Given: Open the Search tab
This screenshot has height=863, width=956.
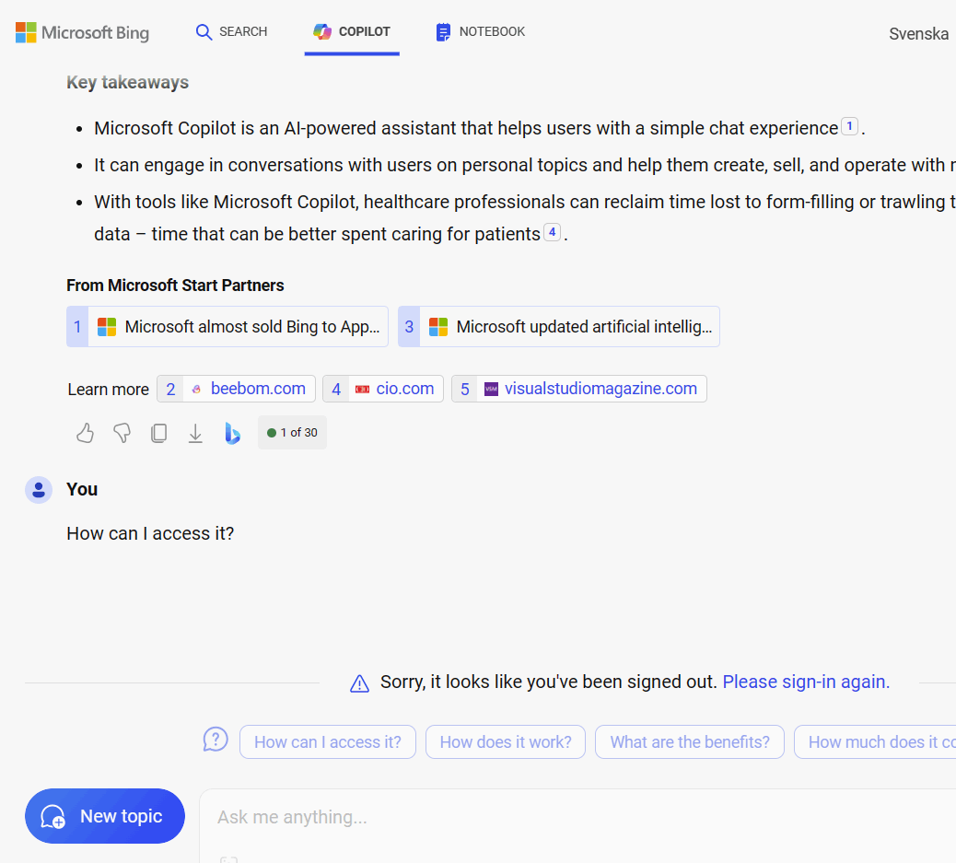Looking at the screenshot, I should (231, 31).
